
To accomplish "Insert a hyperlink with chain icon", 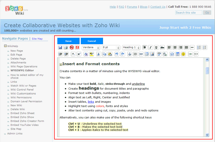I will (141, 54).
